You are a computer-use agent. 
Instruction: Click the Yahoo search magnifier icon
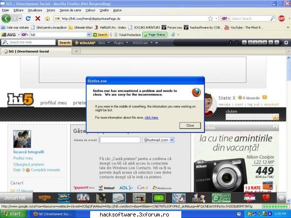[272, 18]
